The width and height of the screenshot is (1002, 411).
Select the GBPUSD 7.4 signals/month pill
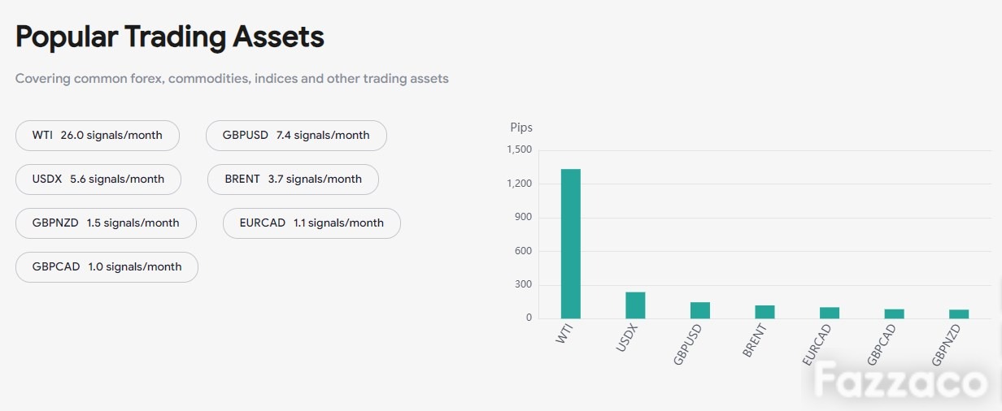(296, 136)
